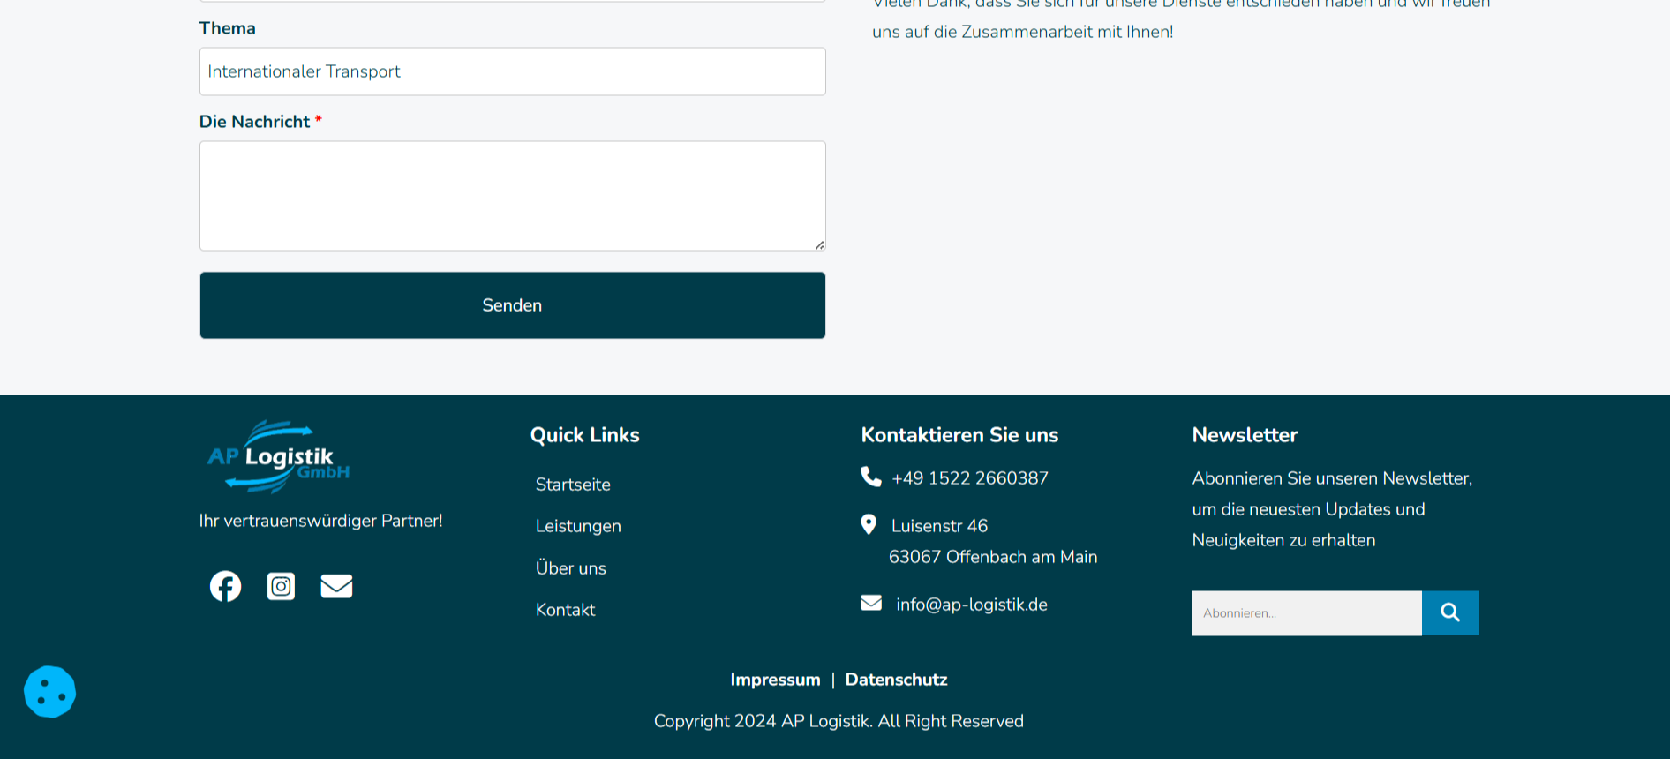Click the phone handset icon
The image size is (1670, 759).
point(871,477)
